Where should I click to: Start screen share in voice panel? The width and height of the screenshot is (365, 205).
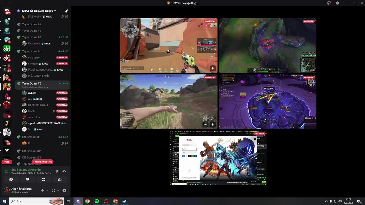click(27, 179)
